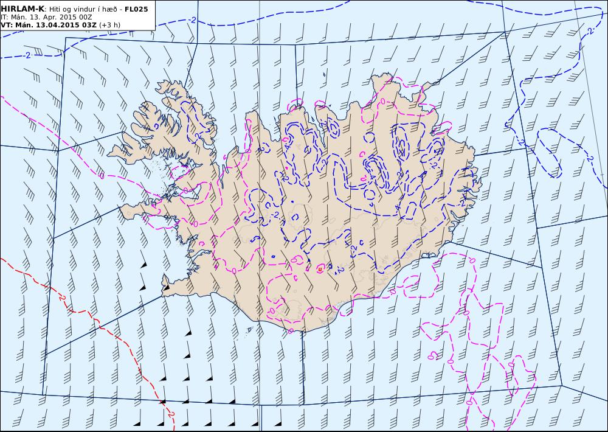The width and height of the screenshot is (608, 432).
Task: Select the 'VT: Mán. 13.04.2015 03Z' valid time
Action: [x=49, y=25]
